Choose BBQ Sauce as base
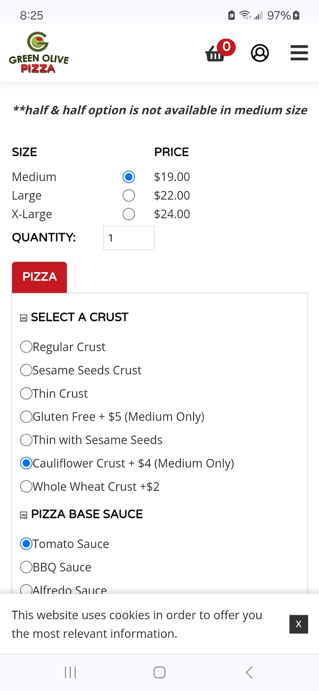 [x=26, y=567]
